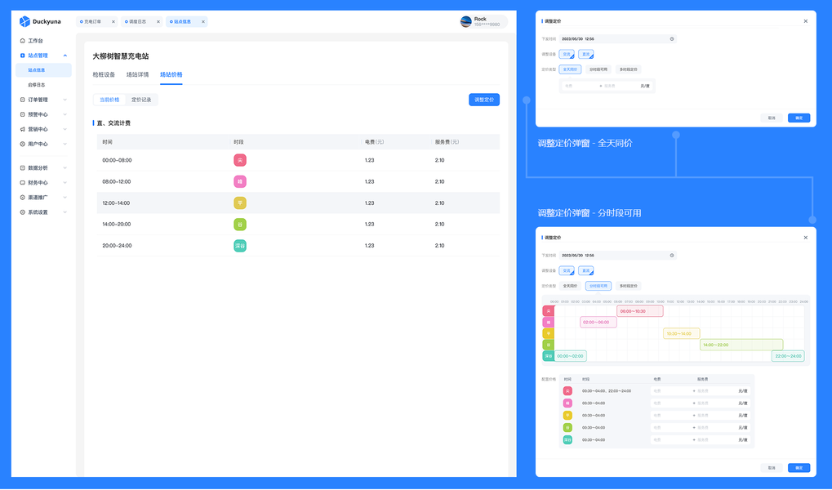Click the 尖 badge in 00:00~08:00 row

pyautogui.click(x=240, y=160)
